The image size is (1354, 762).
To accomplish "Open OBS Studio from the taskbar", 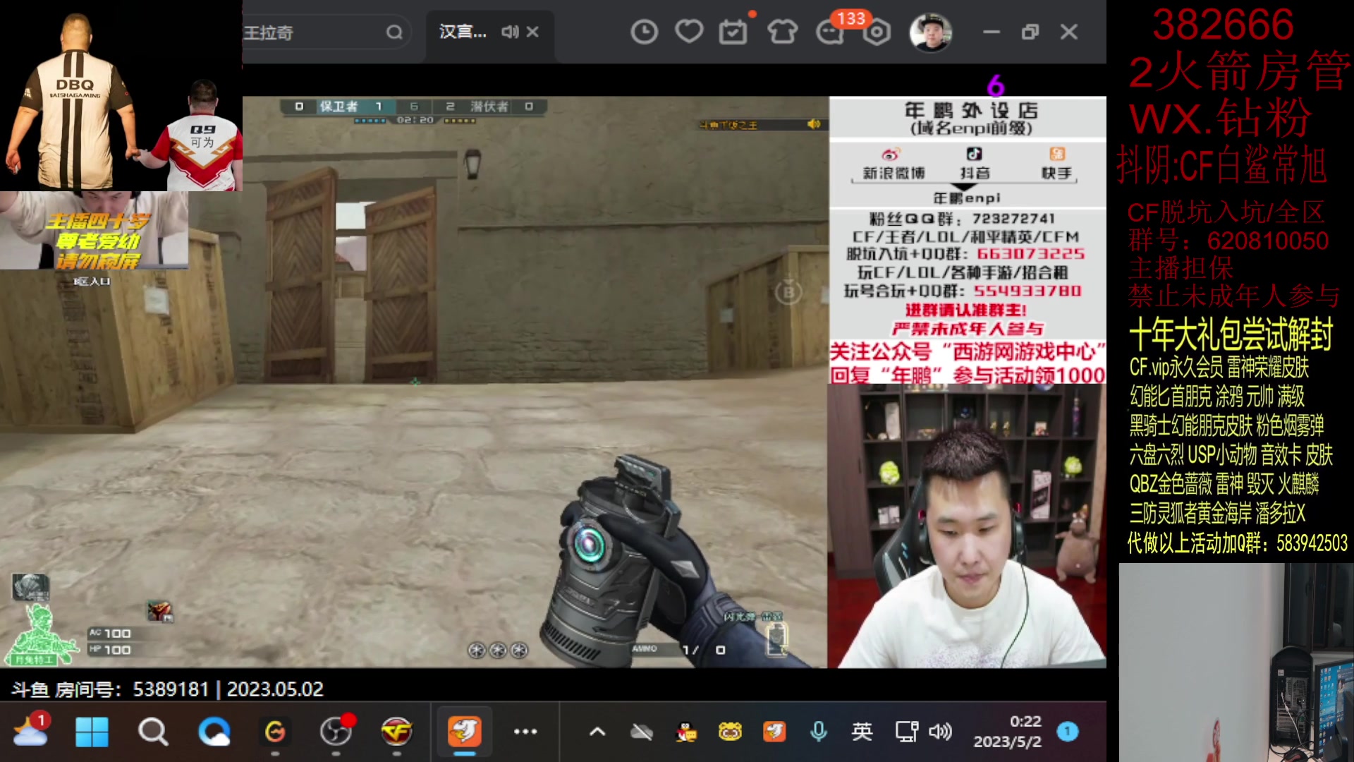I will (336, 732).
